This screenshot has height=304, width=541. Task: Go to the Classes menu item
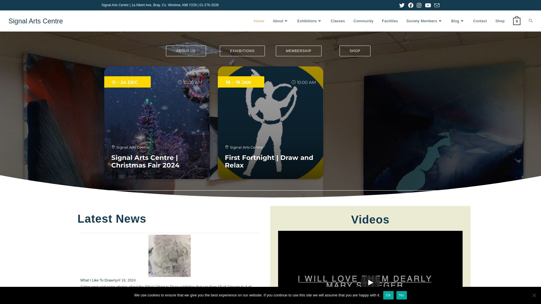click(x=338, y=21)
